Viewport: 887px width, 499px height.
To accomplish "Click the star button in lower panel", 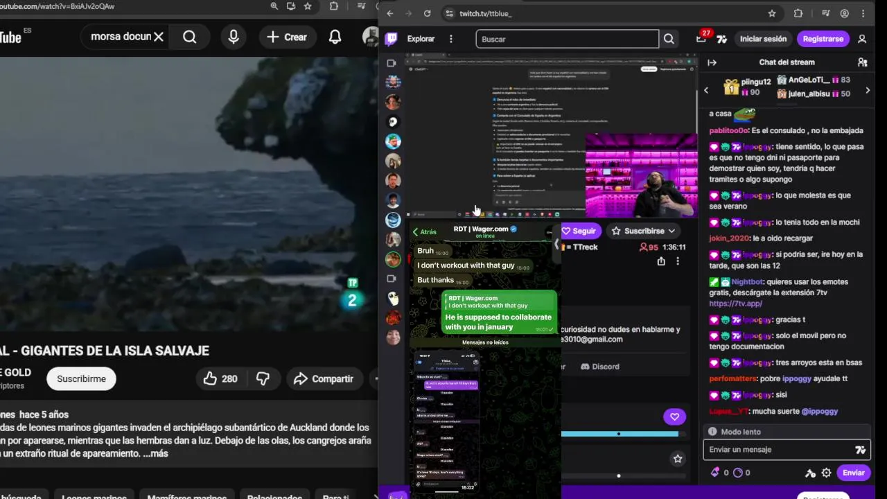I will click(678, 459).
